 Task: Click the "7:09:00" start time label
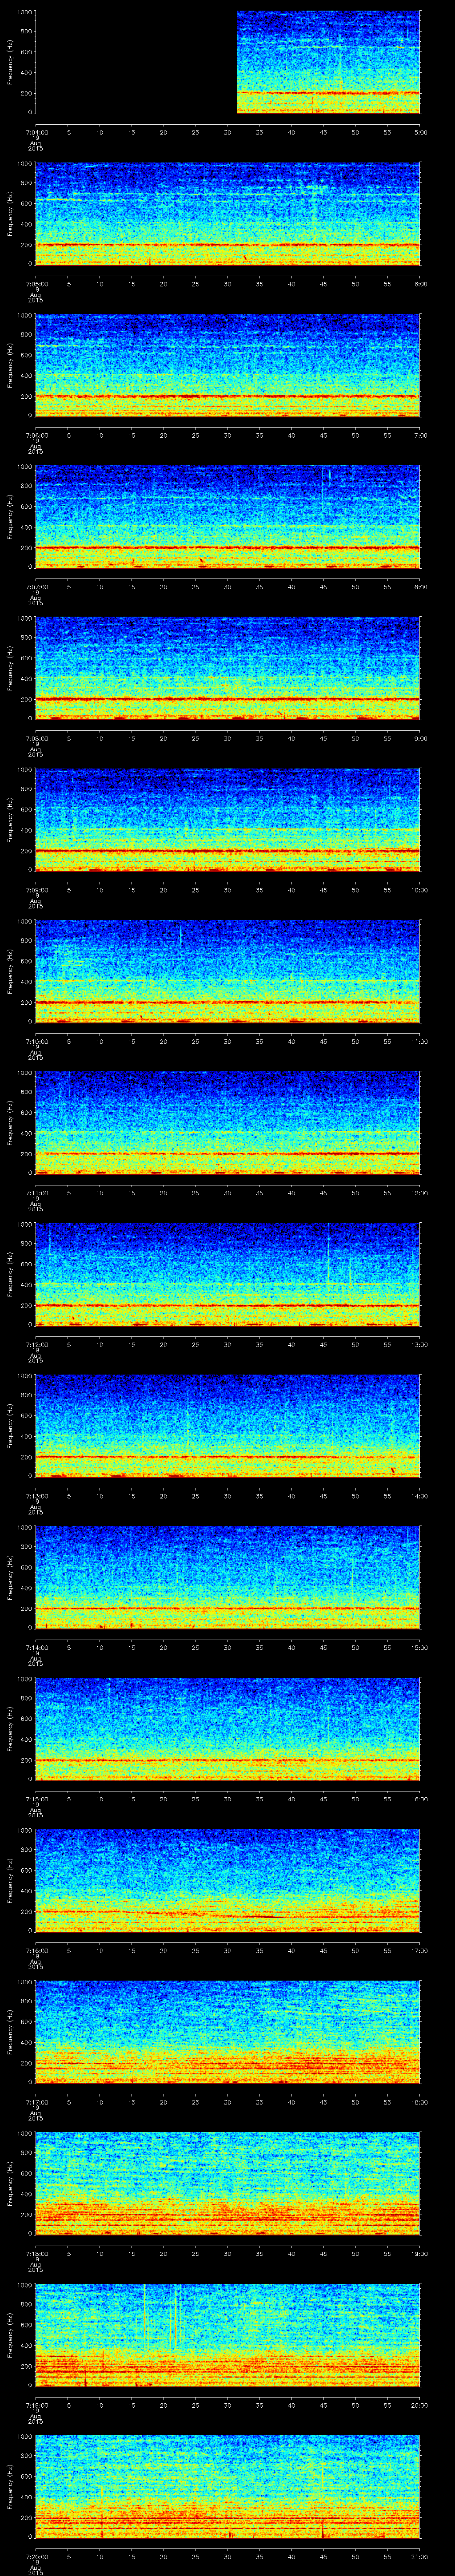36,890
